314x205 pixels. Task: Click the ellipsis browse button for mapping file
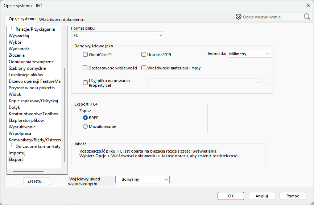click(268, 82)
